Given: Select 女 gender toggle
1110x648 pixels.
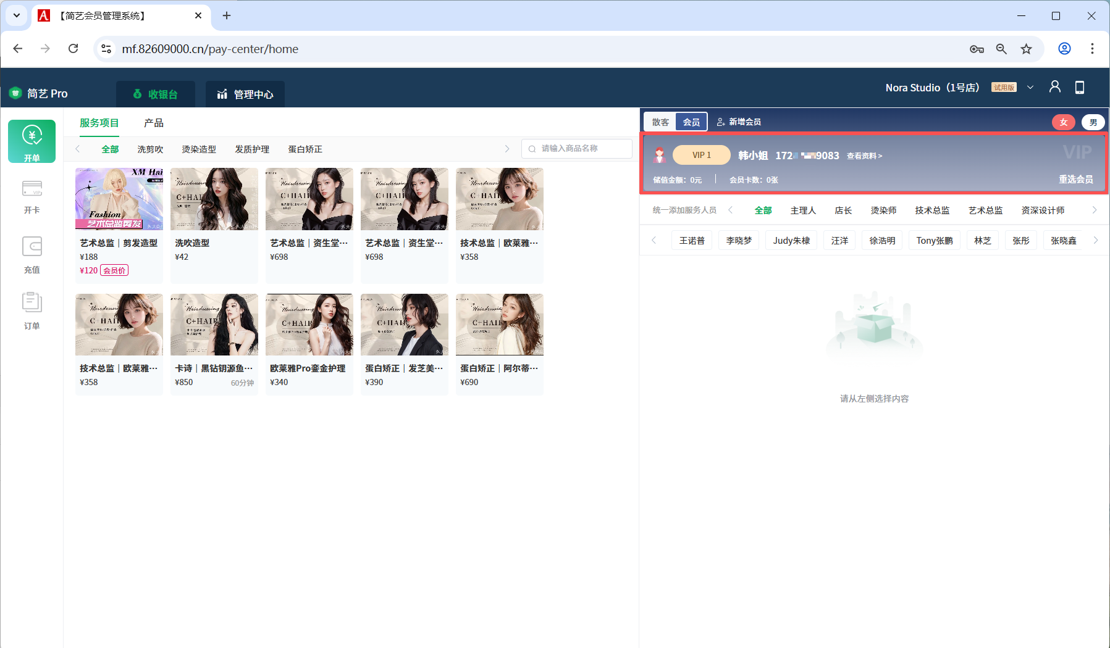Looking at the screenshot, I should [x=1063, y=122].
